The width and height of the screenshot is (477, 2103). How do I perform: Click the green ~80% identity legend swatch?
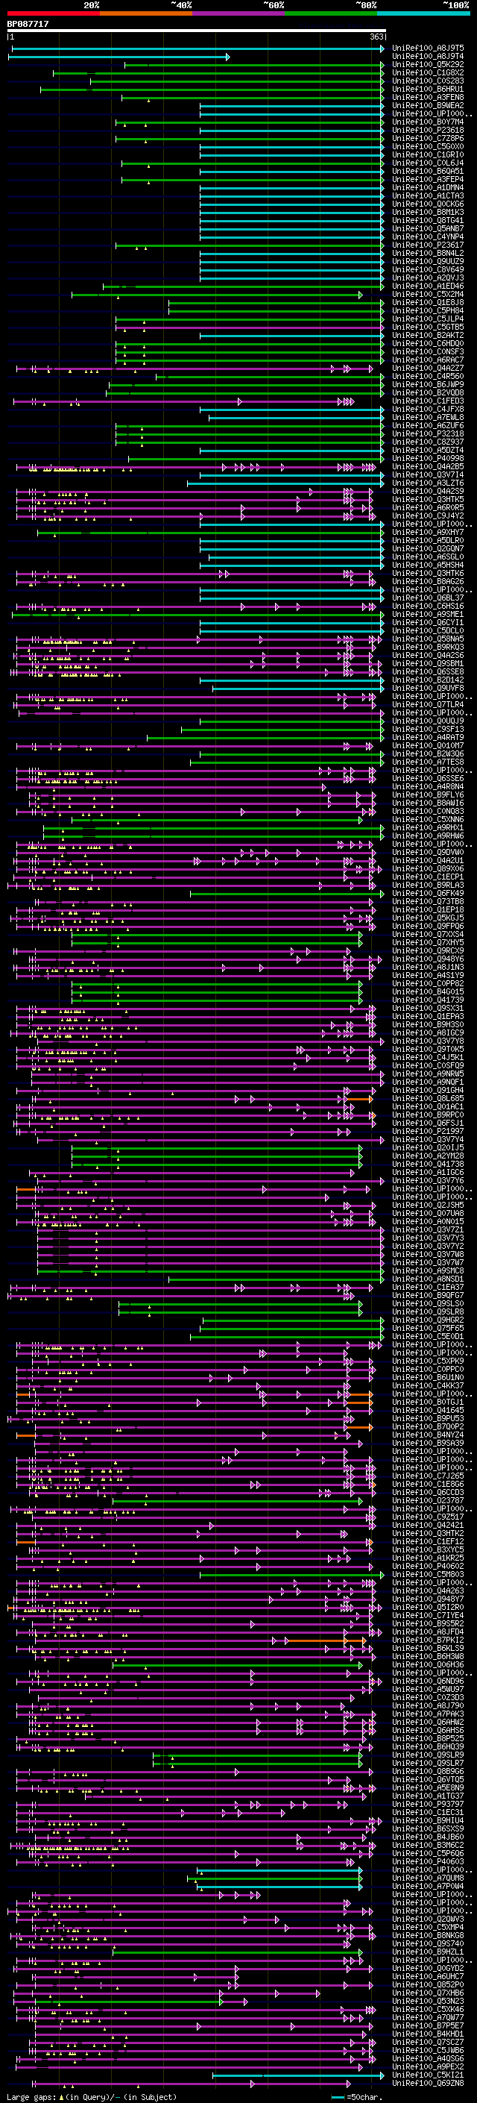pyautogui.click(x=331, y=13)
